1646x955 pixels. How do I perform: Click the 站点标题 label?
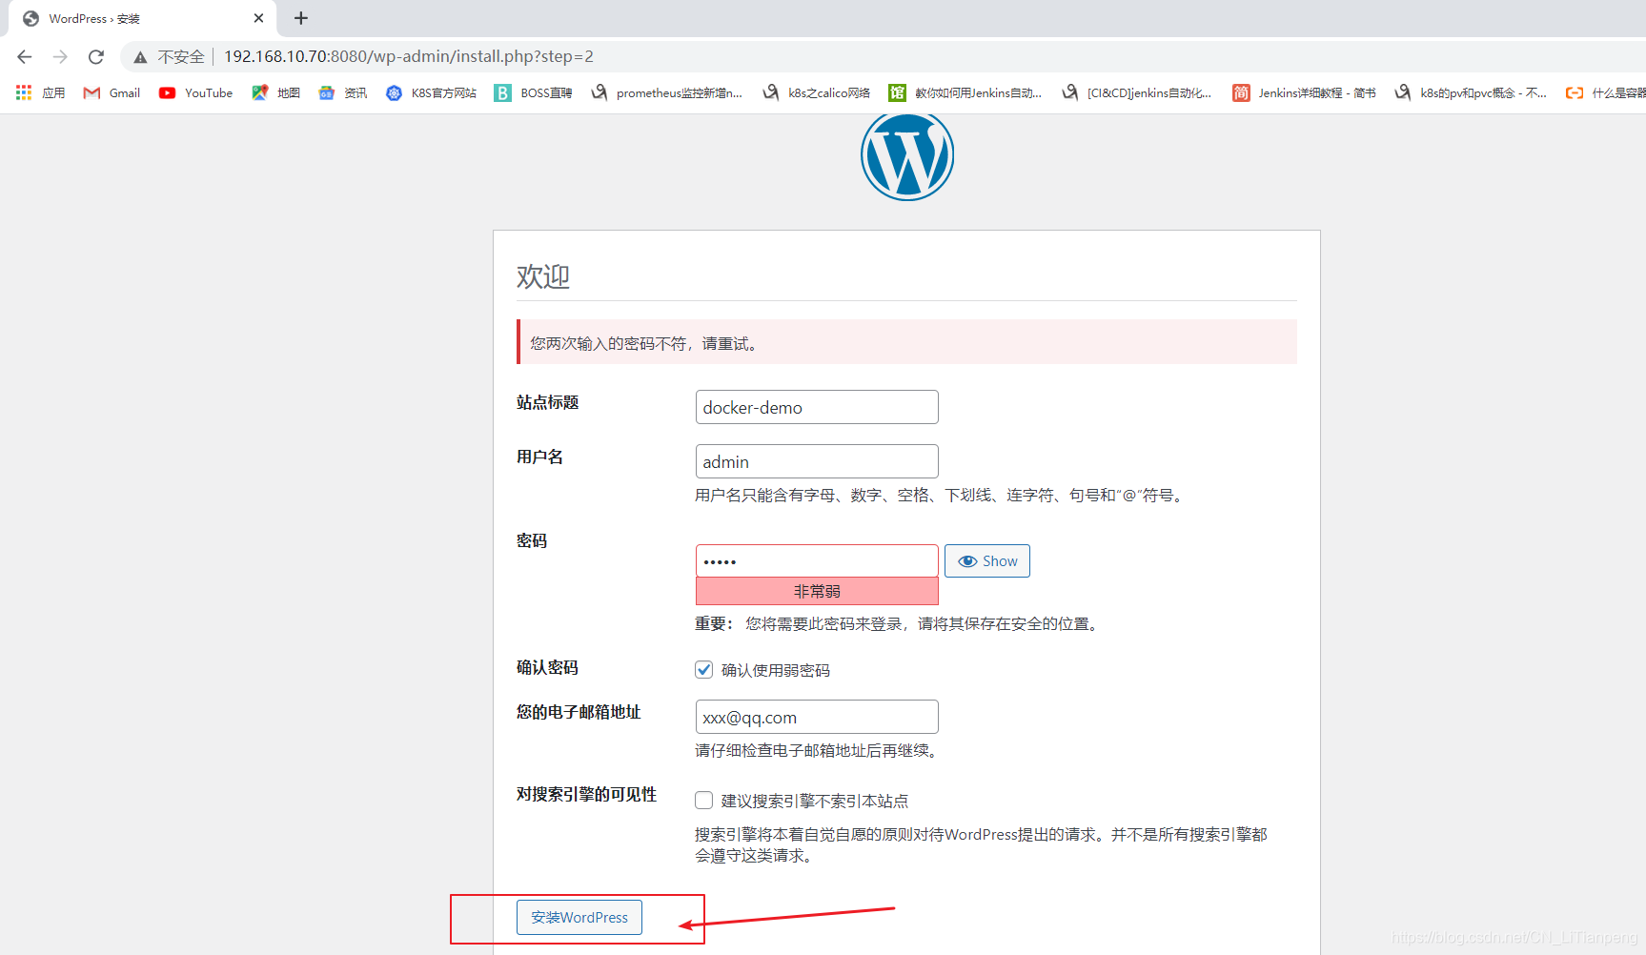[548, 402]
